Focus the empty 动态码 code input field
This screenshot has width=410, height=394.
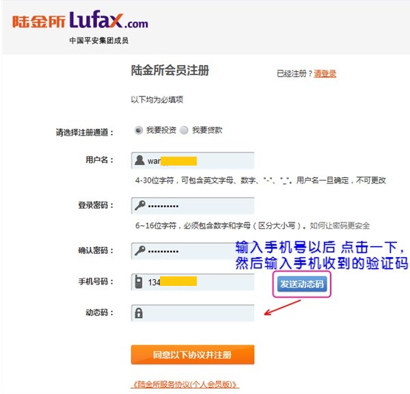click(x=193, y=313)
